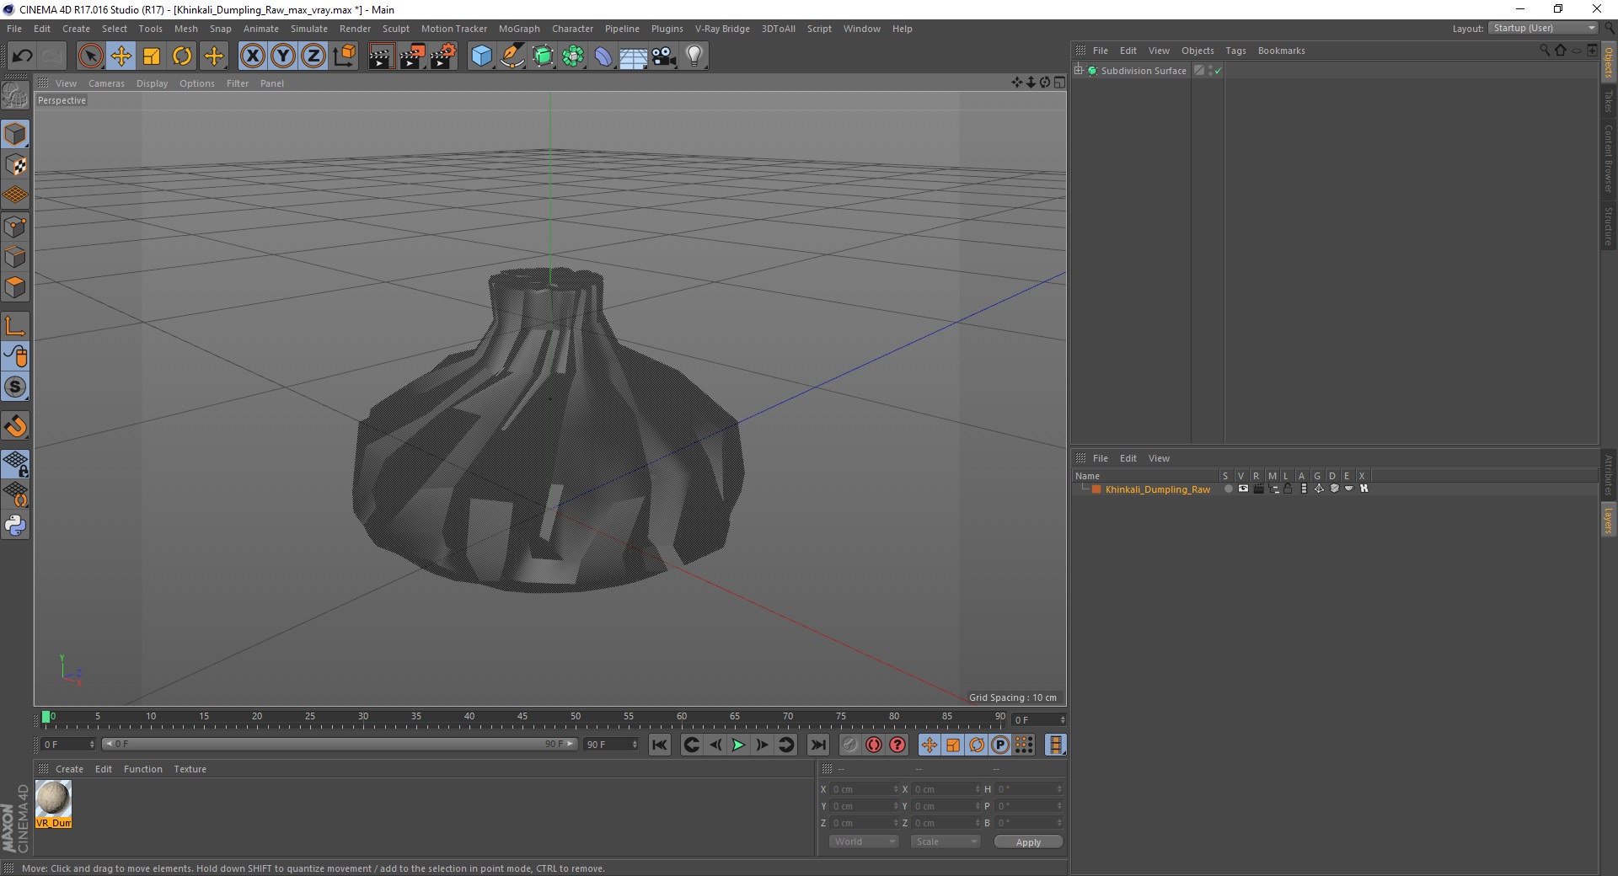Toggle Khinkali_Dumpling_Raw layer view visibility
Image resolution: width=1618 pixels, height=876 pixels.
[x=1243, y=489]
